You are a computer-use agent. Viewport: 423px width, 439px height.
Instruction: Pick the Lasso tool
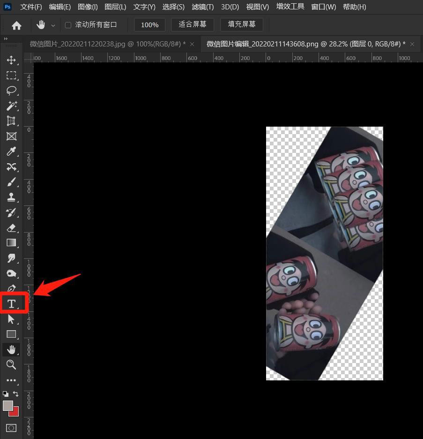pyautogui.click(x=11, y=91)
